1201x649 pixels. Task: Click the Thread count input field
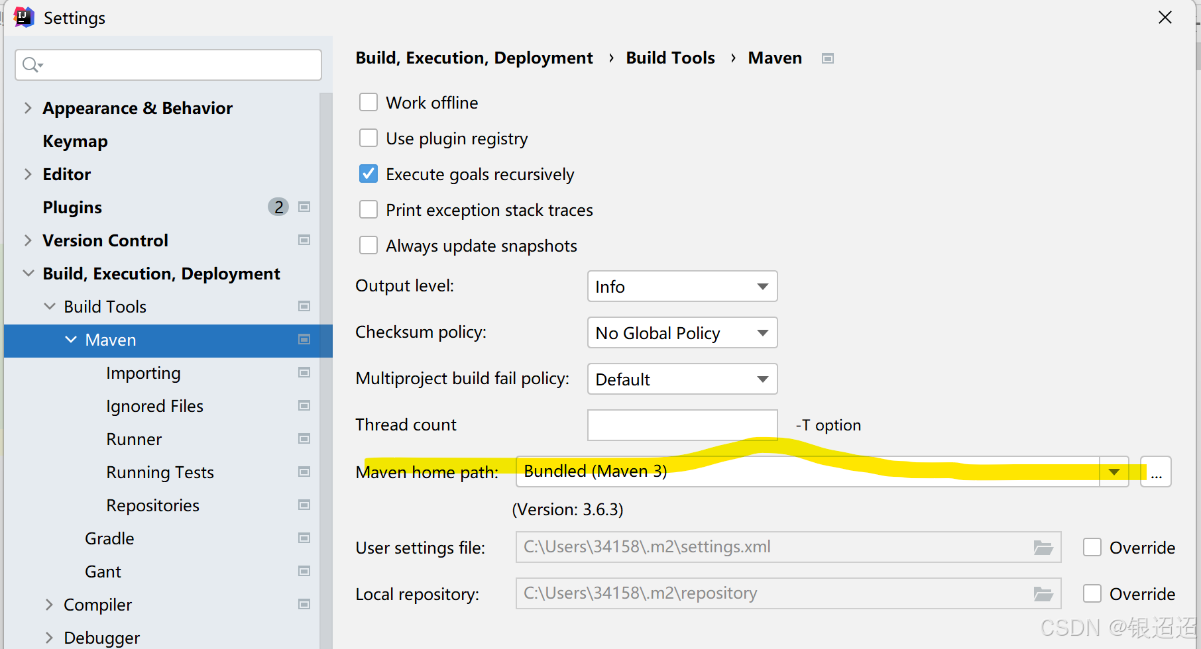click(x=682, y=425)
